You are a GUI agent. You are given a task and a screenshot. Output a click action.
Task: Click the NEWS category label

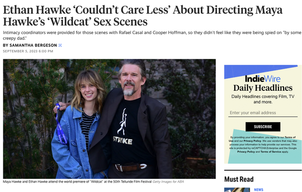[x=259, y=190]
